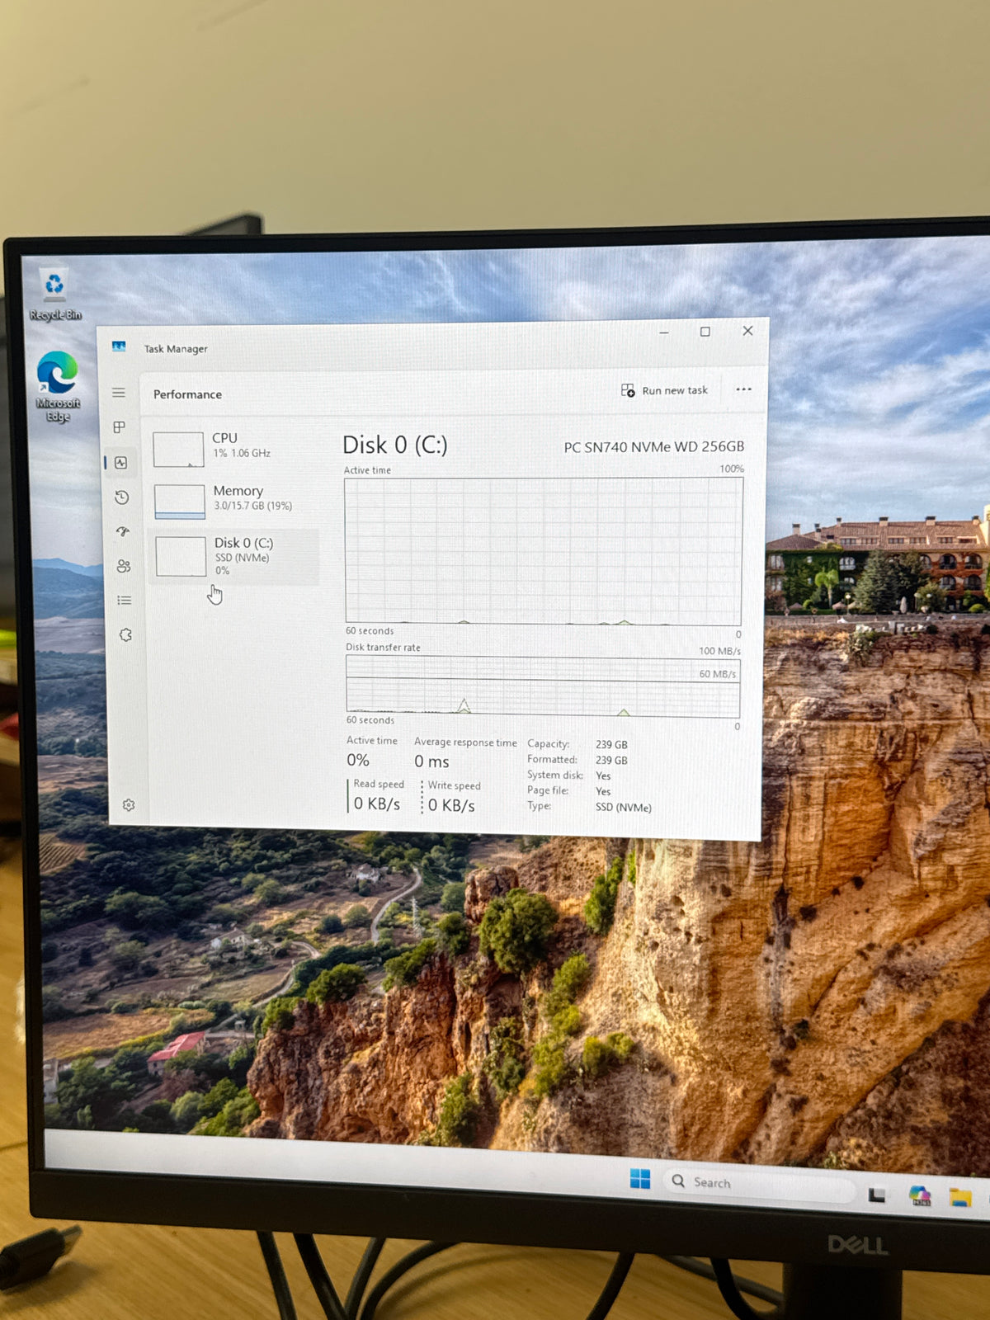990x1320 pixels.
Task: Open the App history sidebar icon
Action: pos(122,497)
